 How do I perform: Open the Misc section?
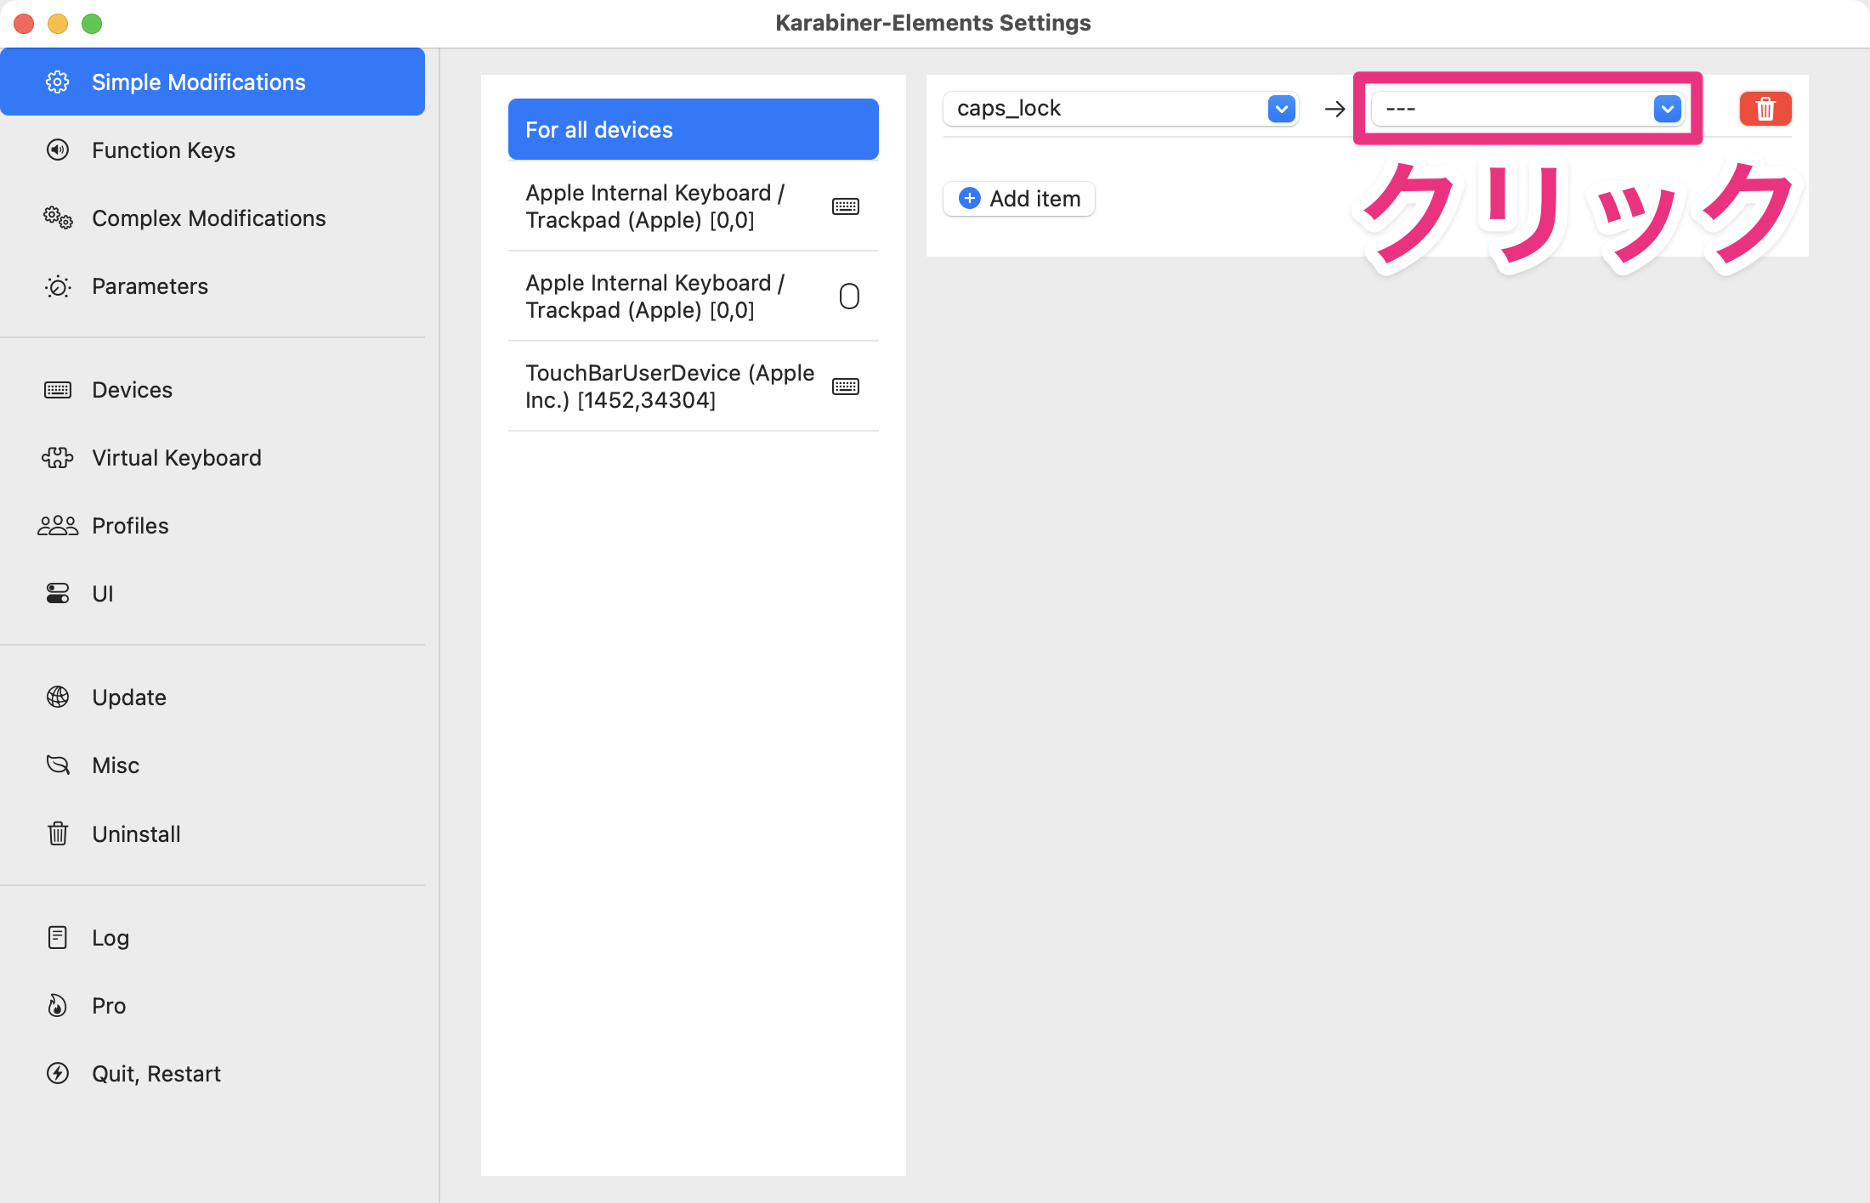coord(116,765)
